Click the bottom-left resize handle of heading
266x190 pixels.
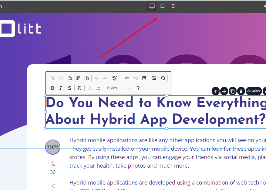[x=45, y=129]
